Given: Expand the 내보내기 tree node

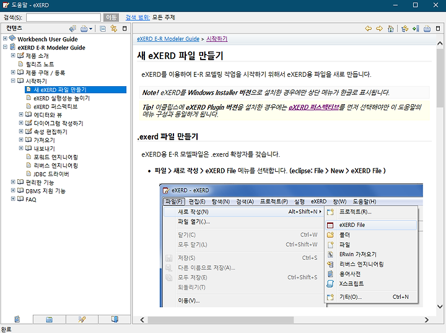Looking at the screenshot, I should click(x=21, y=148).
